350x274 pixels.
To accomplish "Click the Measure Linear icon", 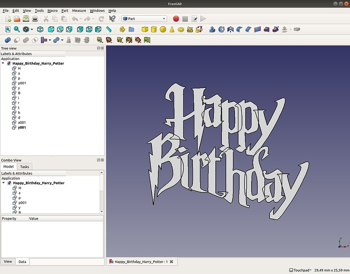I will (x=100, y=40).
